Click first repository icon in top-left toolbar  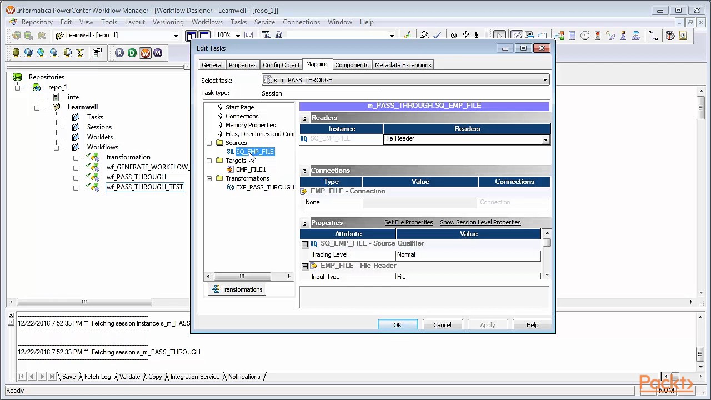16,36
